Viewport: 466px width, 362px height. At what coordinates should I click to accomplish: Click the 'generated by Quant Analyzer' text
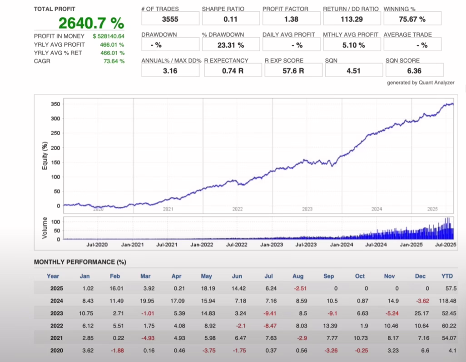point(420,83)
